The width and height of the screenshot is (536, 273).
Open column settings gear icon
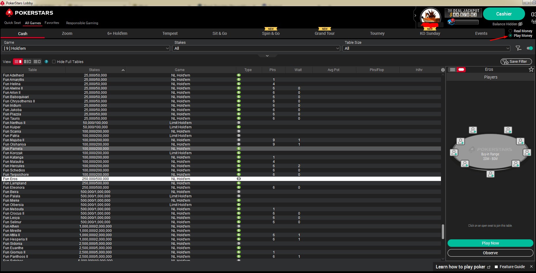coord(443,70)
